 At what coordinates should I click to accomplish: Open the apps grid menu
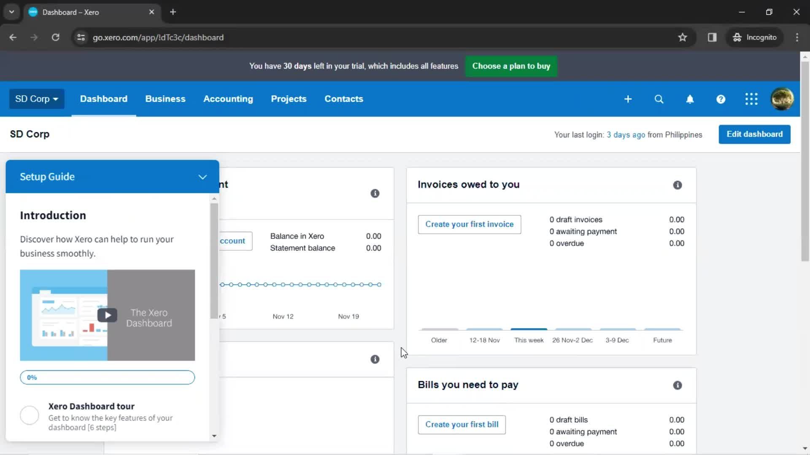751,99
